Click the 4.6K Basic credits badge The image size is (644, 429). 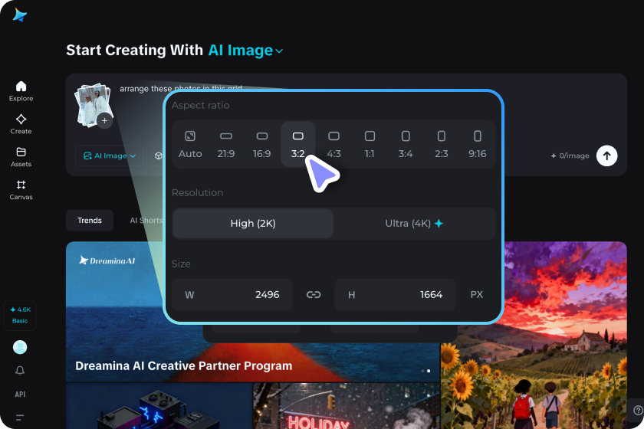coord(20,316)
